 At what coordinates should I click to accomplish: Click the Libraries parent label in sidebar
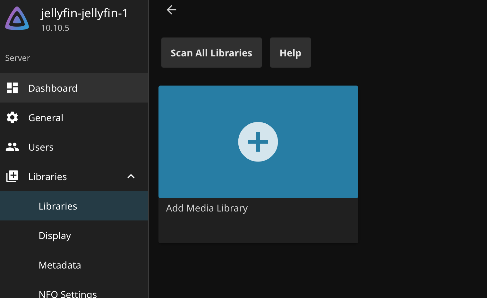pyautogui.click(x=47, y=177)
